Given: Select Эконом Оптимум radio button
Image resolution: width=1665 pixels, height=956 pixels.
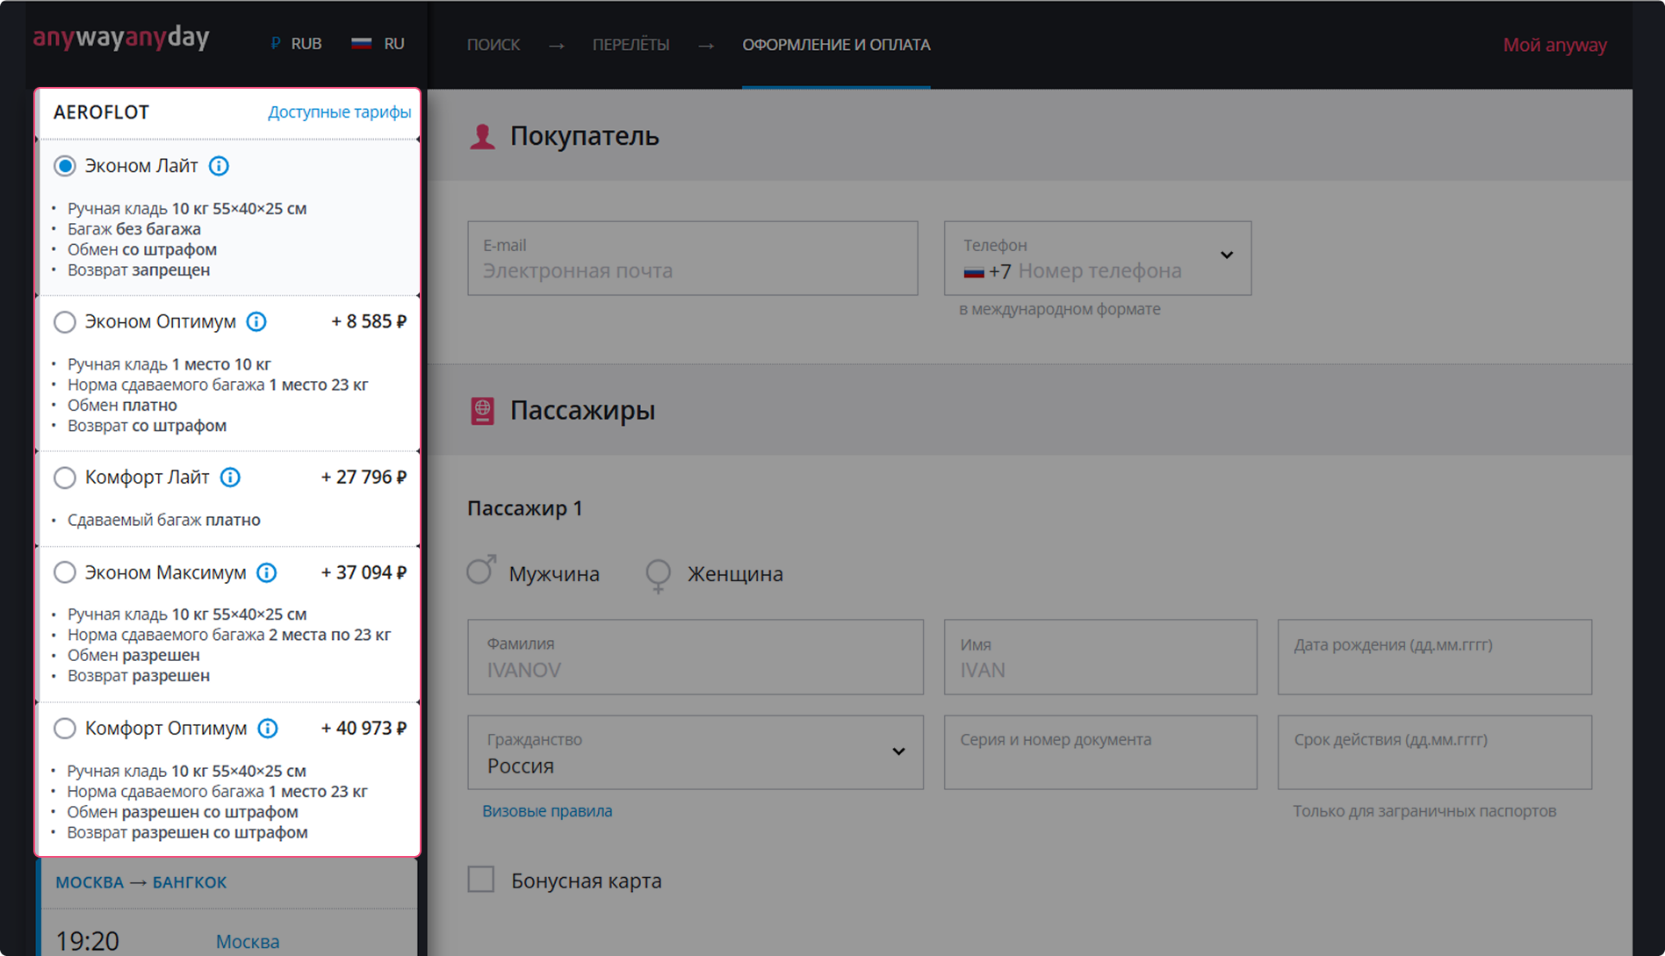Looking at the screenshot, I should [65, 322].
